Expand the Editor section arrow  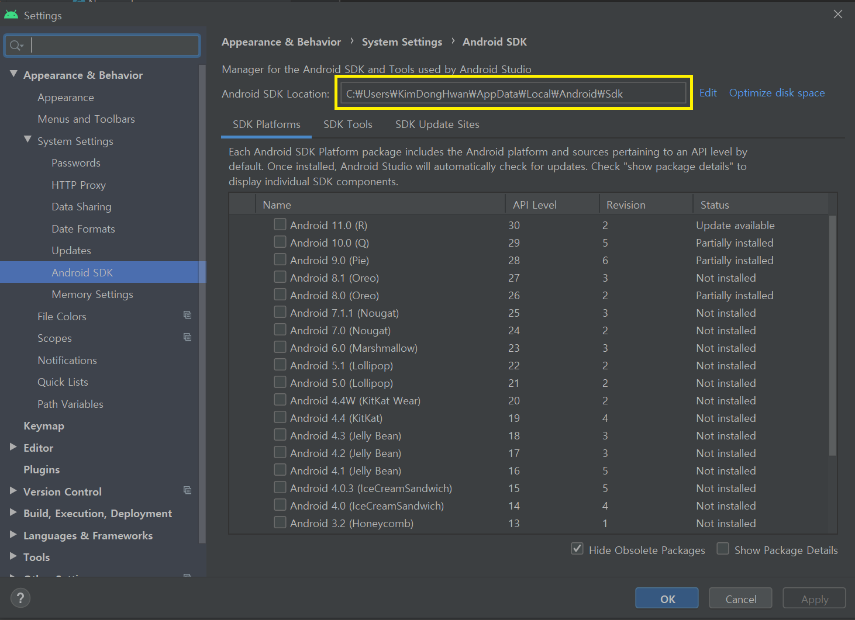13,447
